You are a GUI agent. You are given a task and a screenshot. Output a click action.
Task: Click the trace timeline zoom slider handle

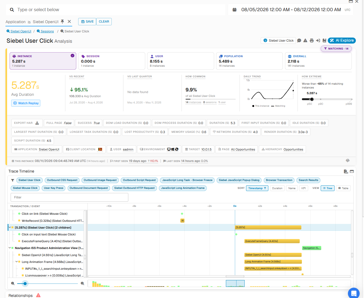coord(25,284)
